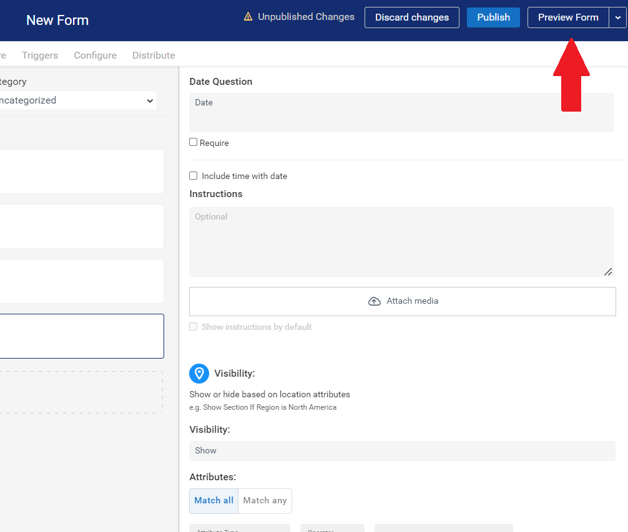Viewport: 628px width, 532px height.
Task: Switch to the Distribute tab
Action: tap(154, 56)
